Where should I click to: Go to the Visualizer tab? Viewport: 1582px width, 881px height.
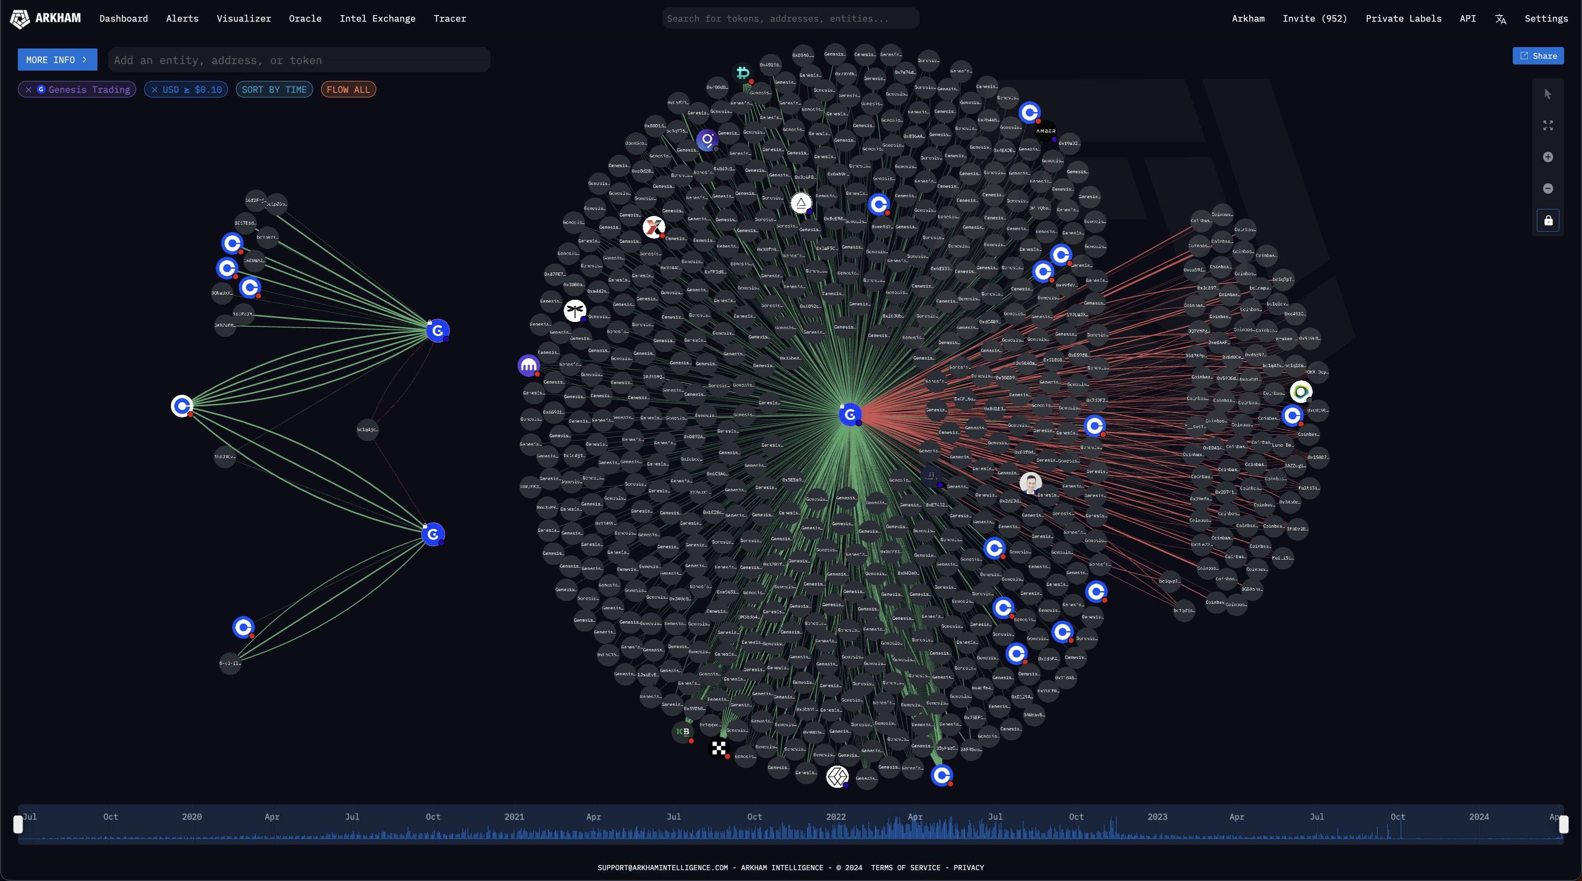pos(244,18)
